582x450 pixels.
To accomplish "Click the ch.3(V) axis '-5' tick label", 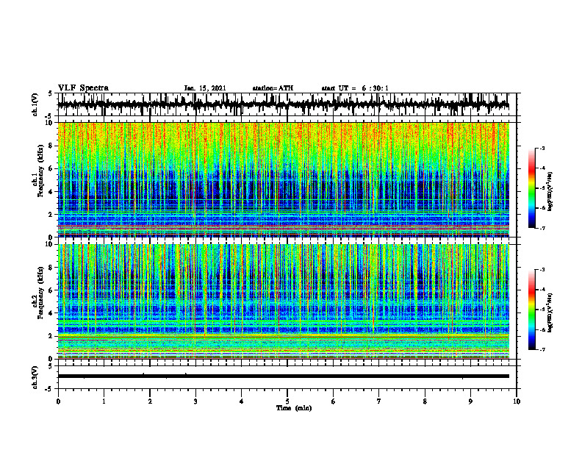I will pyautogui.click(x=50, y=389).
